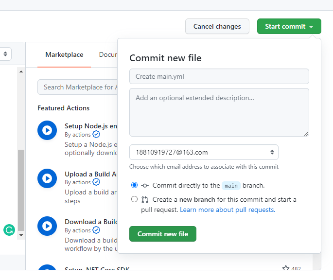Click the vertical scrollbar thumb
333x280 pixels.
coord(21,190)
